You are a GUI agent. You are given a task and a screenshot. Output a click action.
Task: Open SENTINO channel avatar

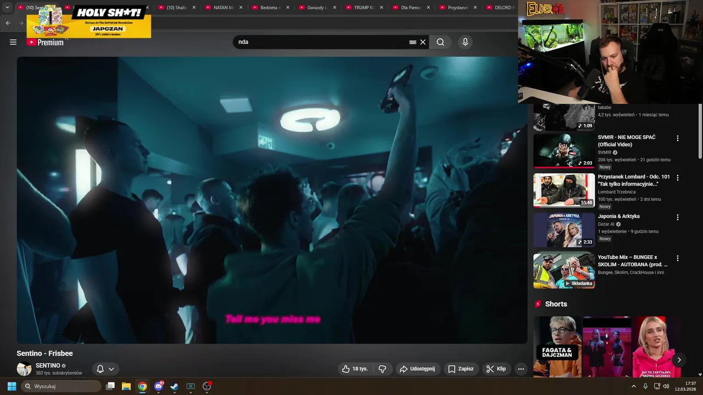[x=24, y=369]
